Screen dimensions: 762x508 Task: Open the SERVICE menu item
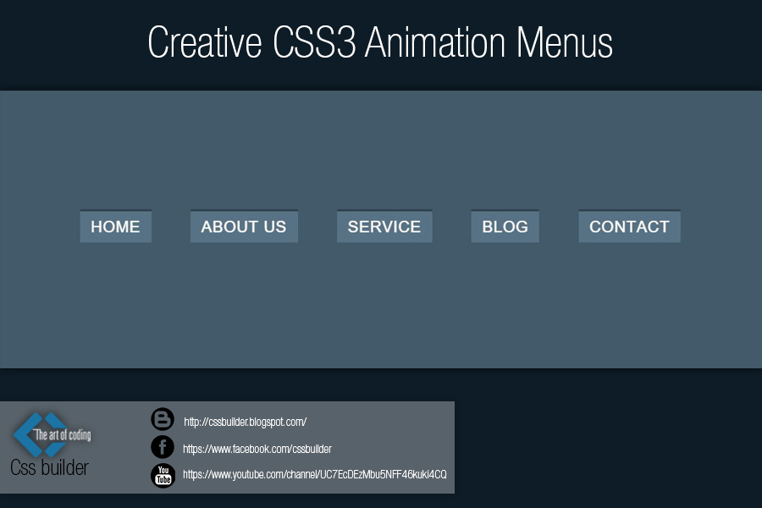[x=384, y=226]
